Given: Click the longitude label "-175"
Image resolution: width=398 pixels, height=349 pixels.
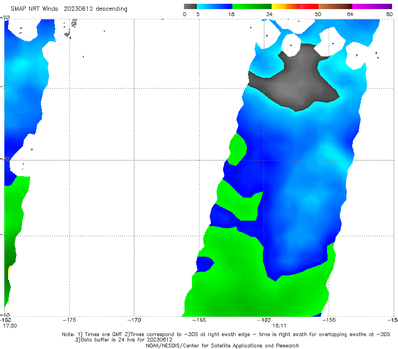Looking at the screenshot, I should [69, 320].
